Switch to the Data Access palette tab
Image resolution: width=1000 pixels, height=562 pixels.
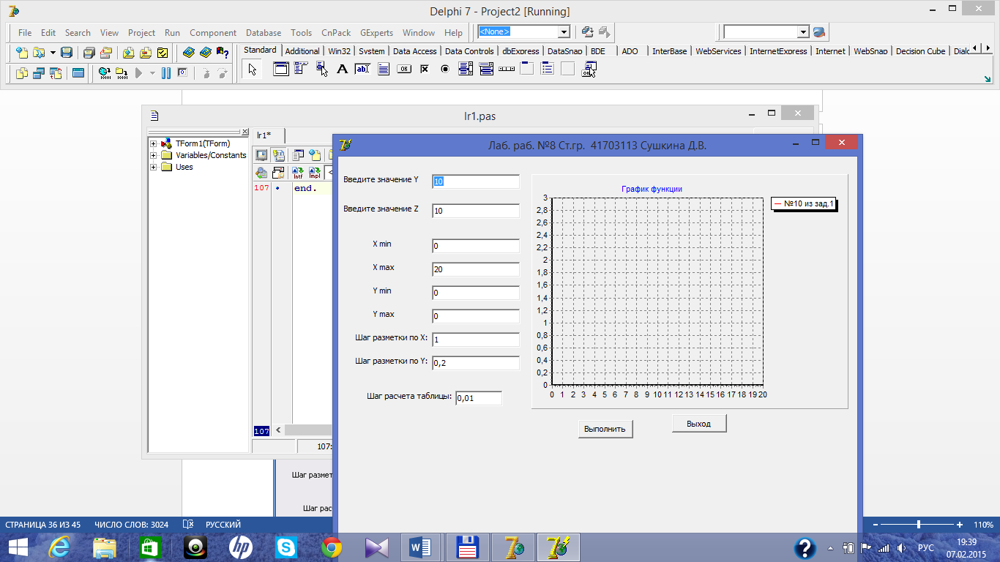pos(414,51)
